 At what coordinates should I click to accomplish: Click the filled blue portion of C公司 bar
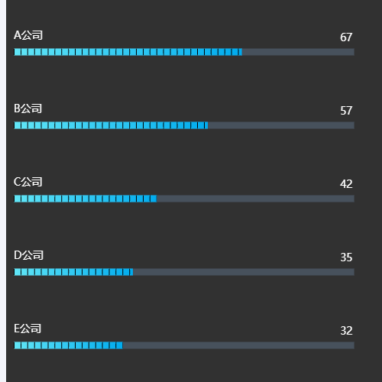[85, 199]
